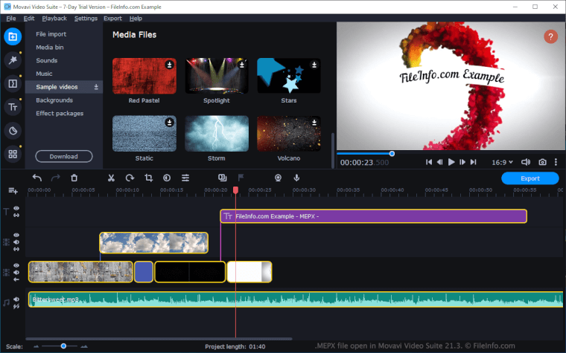Click the Download button
The height and width of the screenshot is (353, 566).
pyautogui.click(x=63, y=157)
